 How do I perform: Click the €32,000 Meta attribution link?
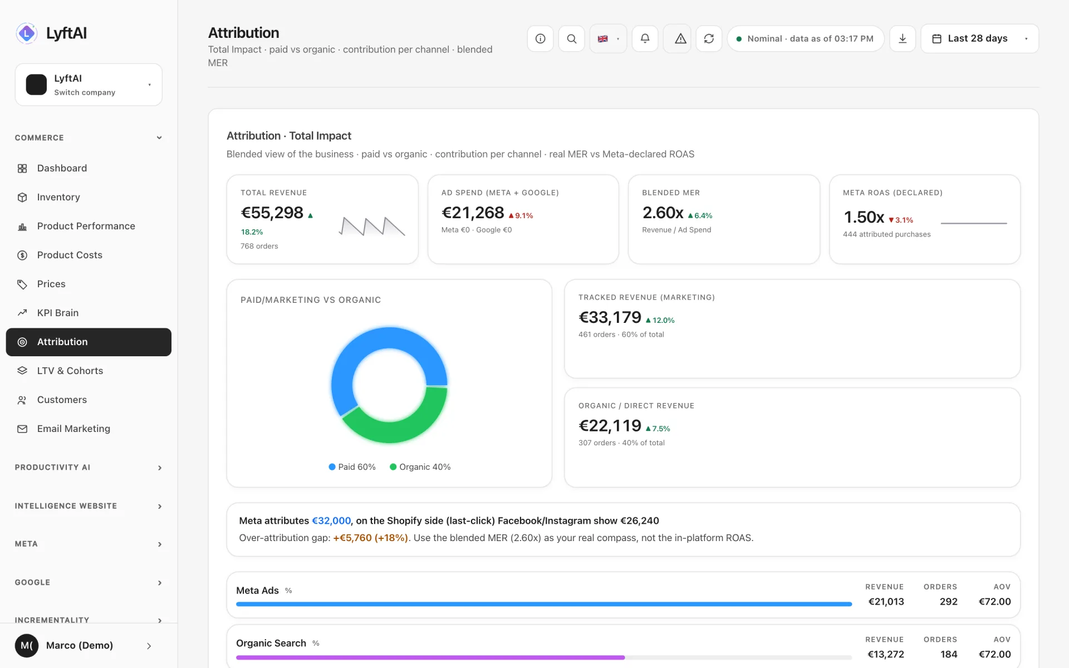click(331, 521)
